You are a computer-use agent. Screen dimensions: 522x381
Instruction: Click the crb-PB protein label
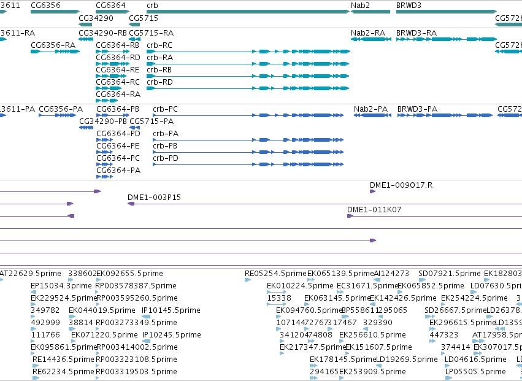165,146
